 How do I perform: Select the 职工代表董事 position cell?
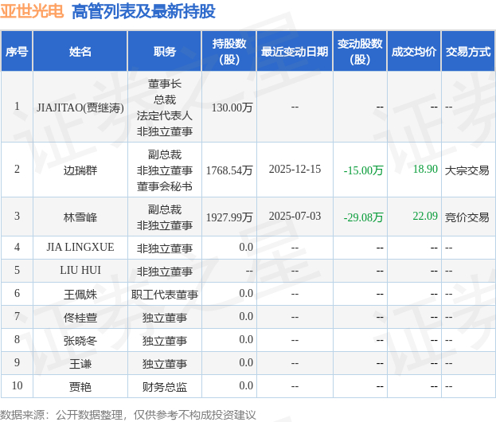click(165, 295)
